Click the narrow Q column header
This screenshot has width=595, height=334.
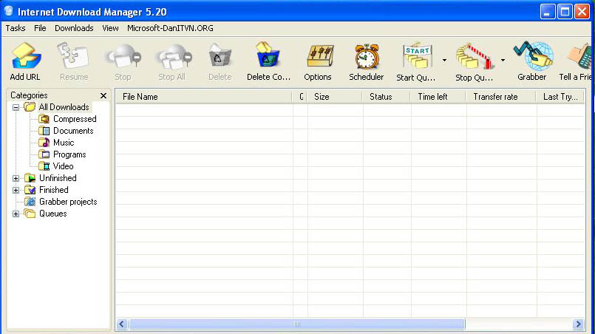click(x=299, y=97)
